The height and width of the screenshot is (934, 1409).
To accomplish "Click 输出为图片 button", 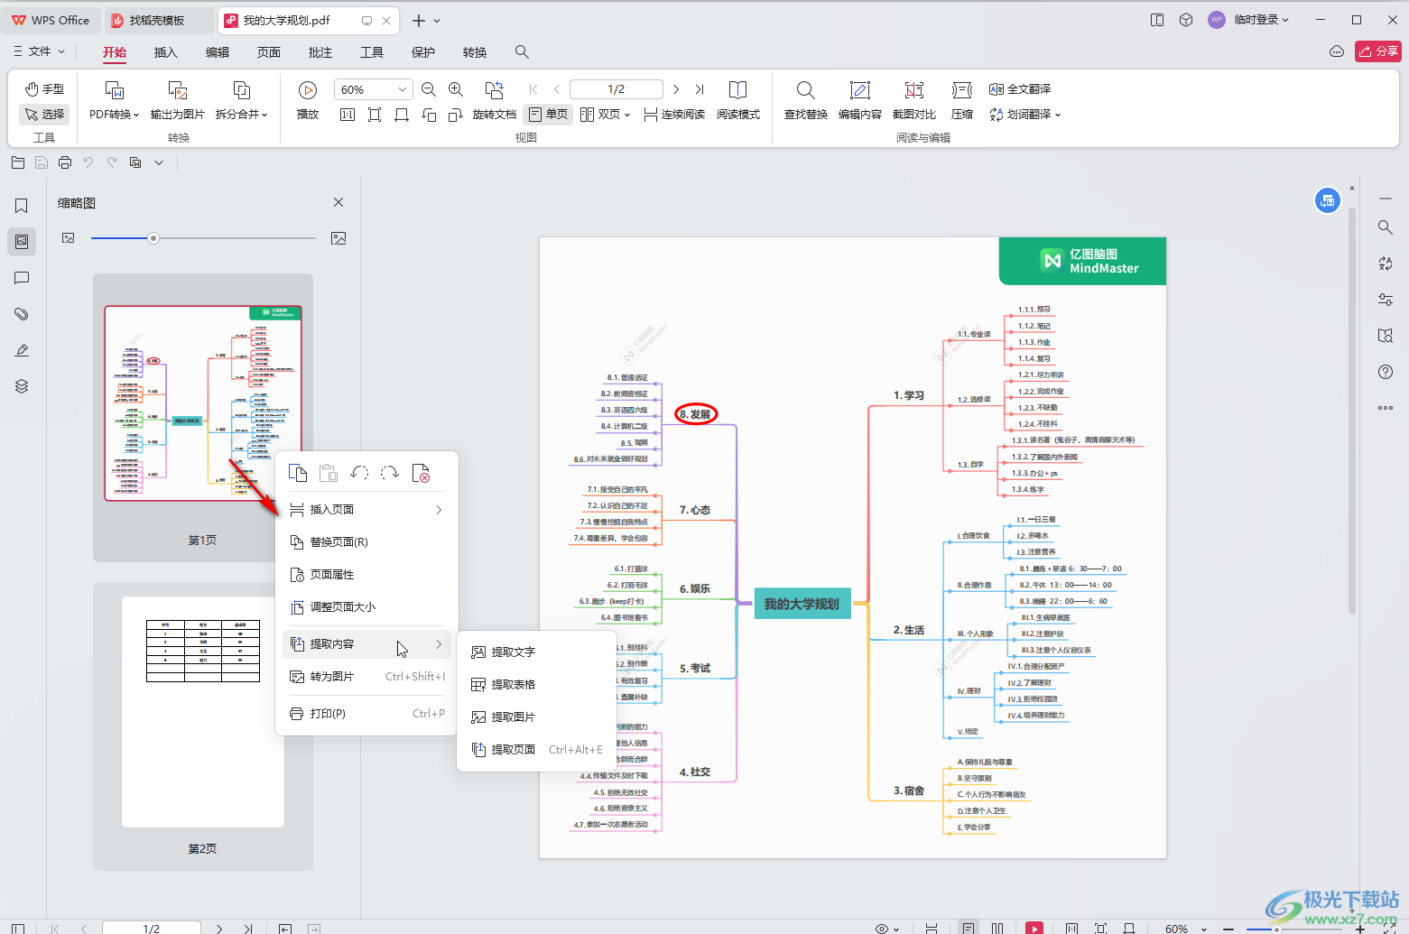I will click(177, 101).
